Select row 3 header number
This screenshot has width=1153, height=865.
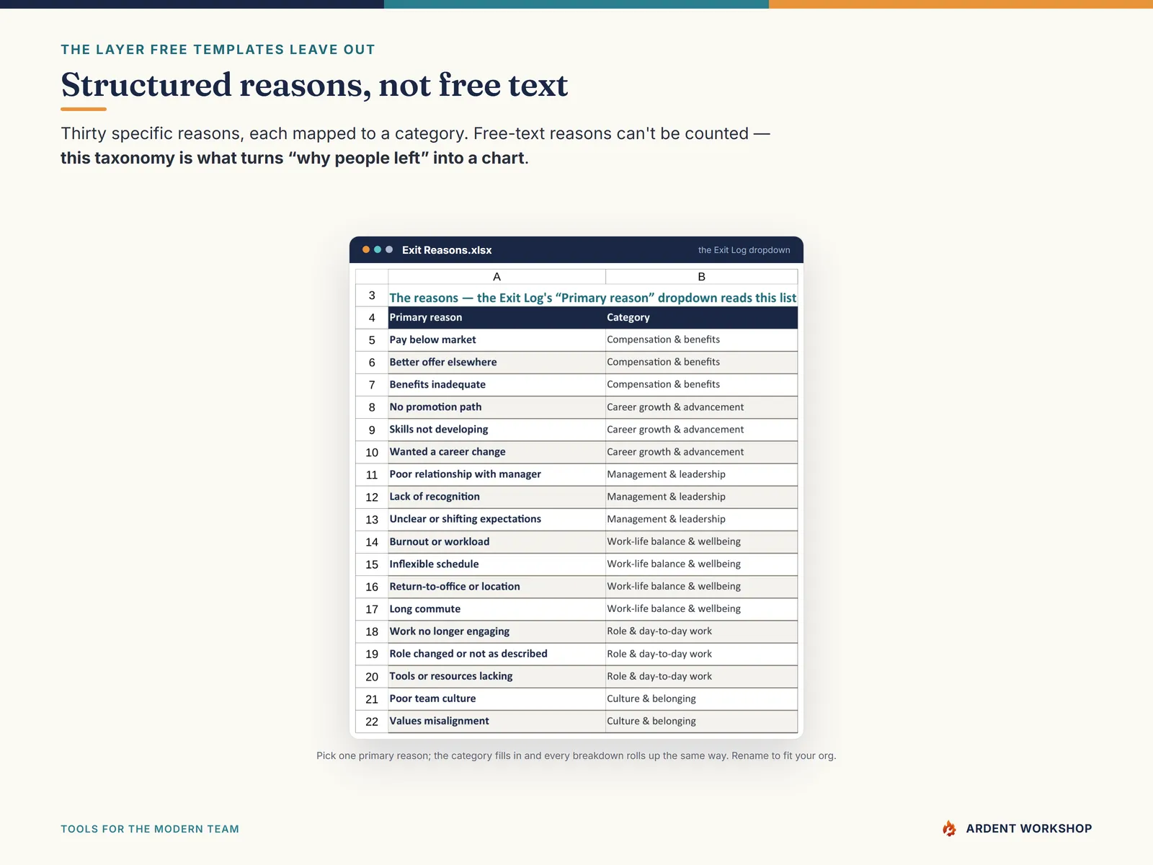click(372, 296)
